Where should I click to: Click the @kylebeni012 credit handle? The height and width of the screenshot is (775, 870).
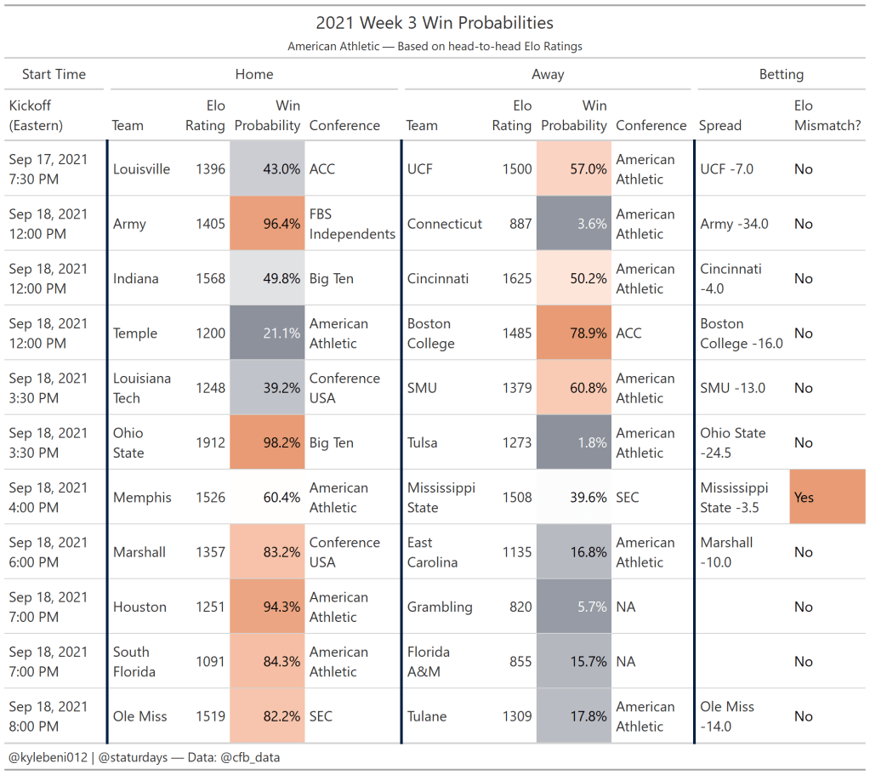tap(48, 756)
